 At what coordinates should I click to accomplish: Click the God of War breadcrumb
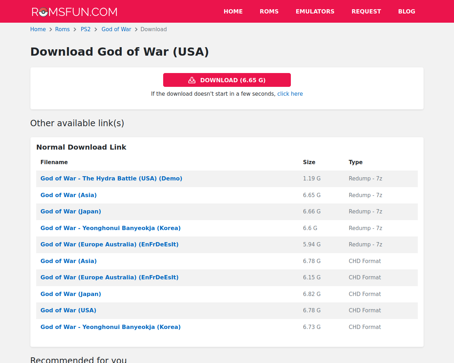(116, 29)
